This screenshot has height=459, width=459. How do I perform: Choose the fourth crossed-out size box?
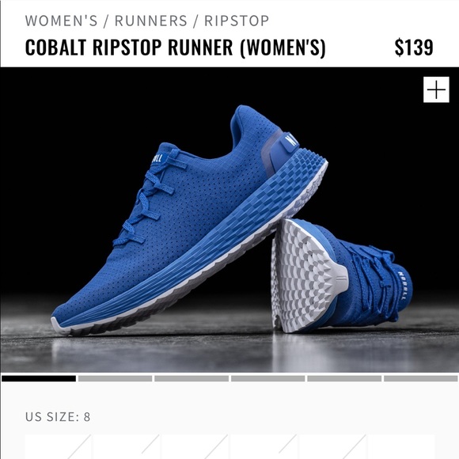(x=264, y=446)
